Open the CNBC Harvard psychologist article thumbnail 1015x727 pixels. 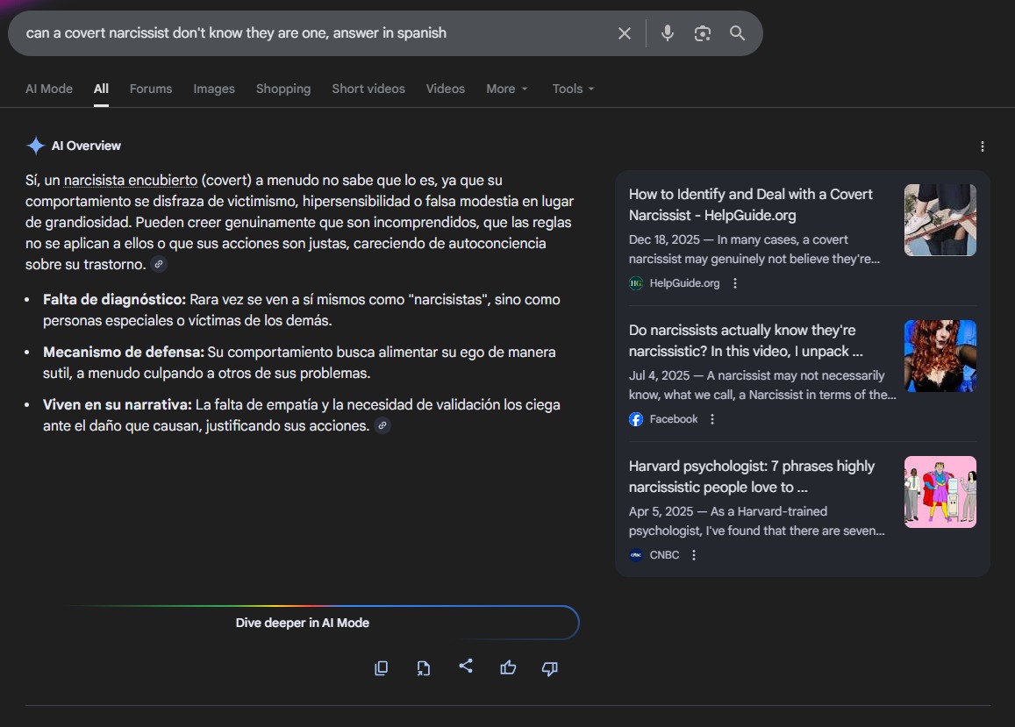(940, 492)
